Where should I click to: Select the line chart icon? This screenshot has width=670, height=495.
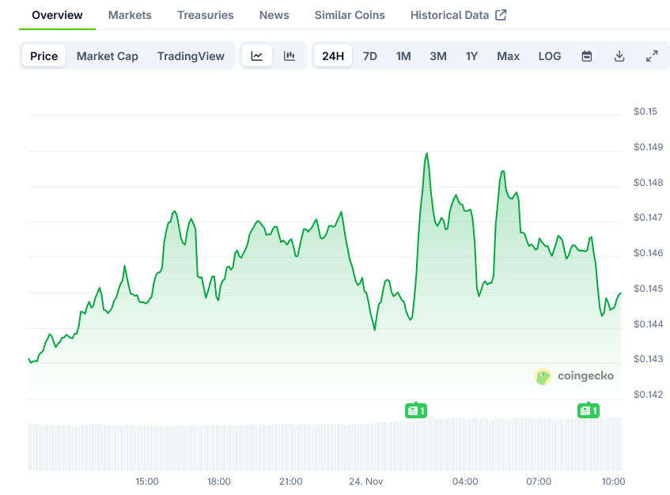click(256, 55)
